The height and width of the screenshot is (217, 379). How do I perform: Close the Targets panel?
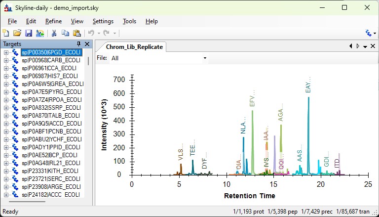pos(87,44)
